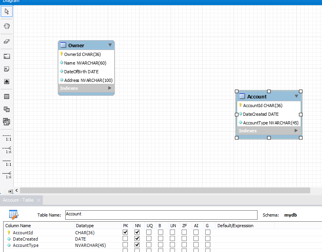Activate the hand pan tool

pos(7,26)
